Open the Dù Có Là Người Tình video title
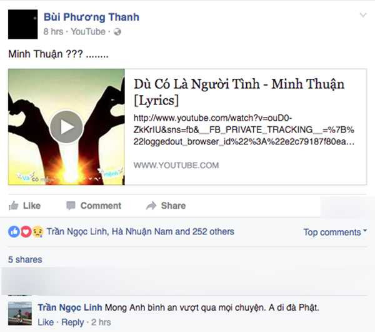 (239, 92)
